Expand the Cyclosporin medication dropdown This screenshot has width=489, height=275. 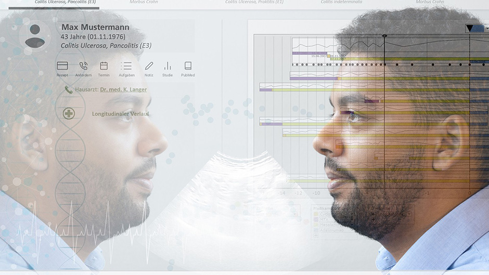[352, 214]
